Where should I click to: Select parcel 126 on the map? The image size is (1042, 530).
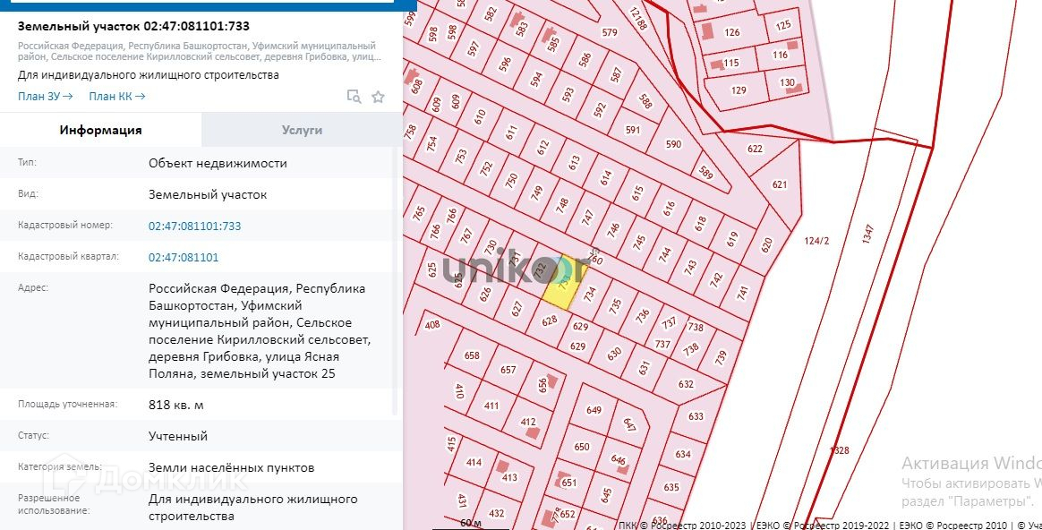(731, 32)
